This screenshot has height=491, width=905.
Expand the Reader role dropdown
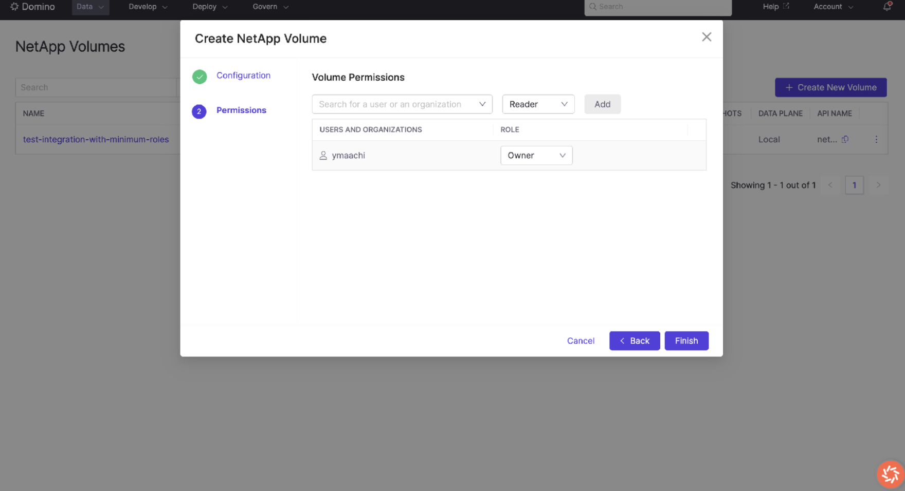[x=538, y=104]
